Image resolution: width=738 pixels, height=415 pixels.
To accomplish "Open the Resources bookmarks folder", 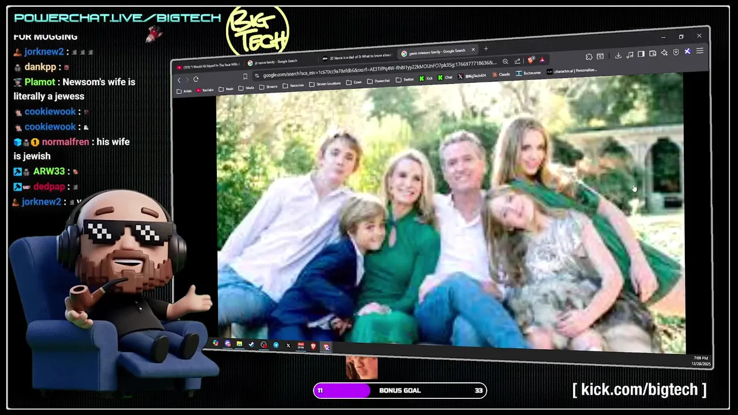I will (293, 86).
